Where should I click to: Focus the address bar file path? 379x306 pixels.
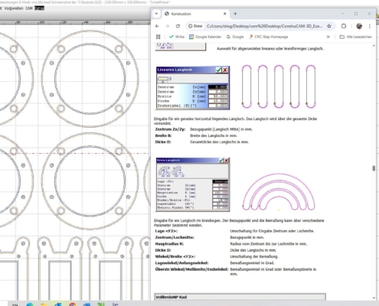point(264,26)
